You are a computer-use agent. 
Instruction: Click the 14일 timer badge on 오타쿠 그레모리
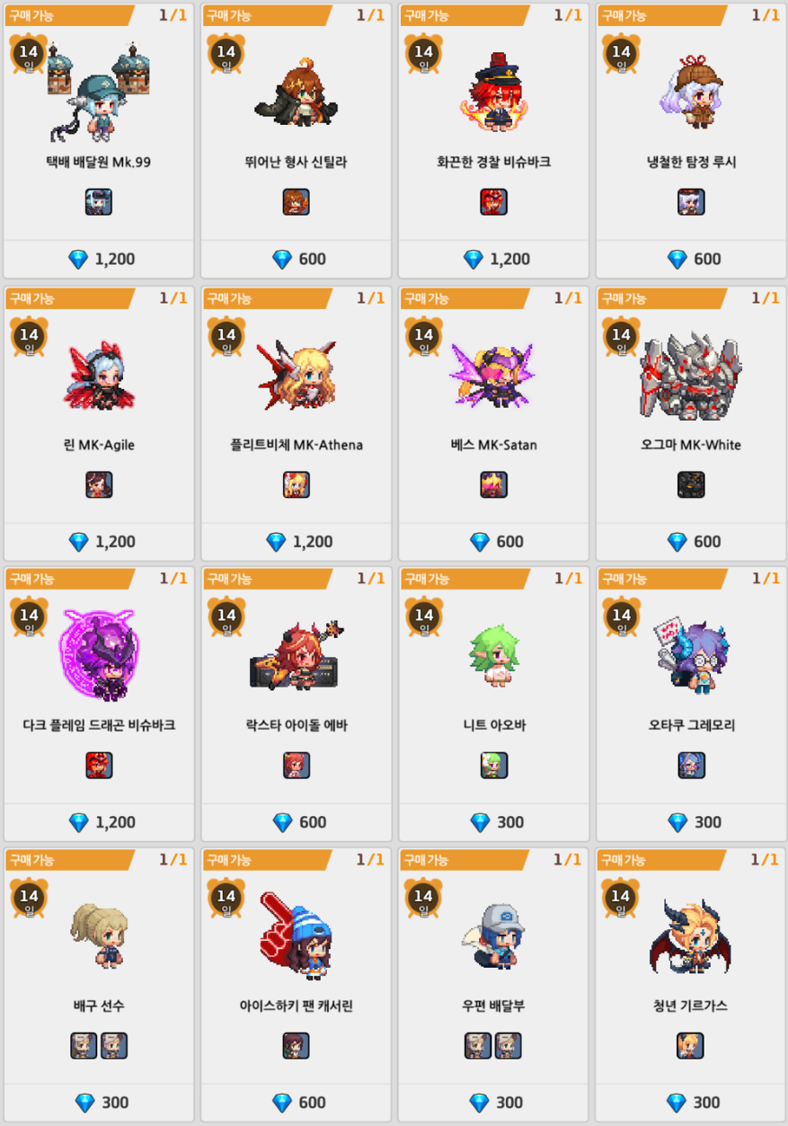pos(621,616)
